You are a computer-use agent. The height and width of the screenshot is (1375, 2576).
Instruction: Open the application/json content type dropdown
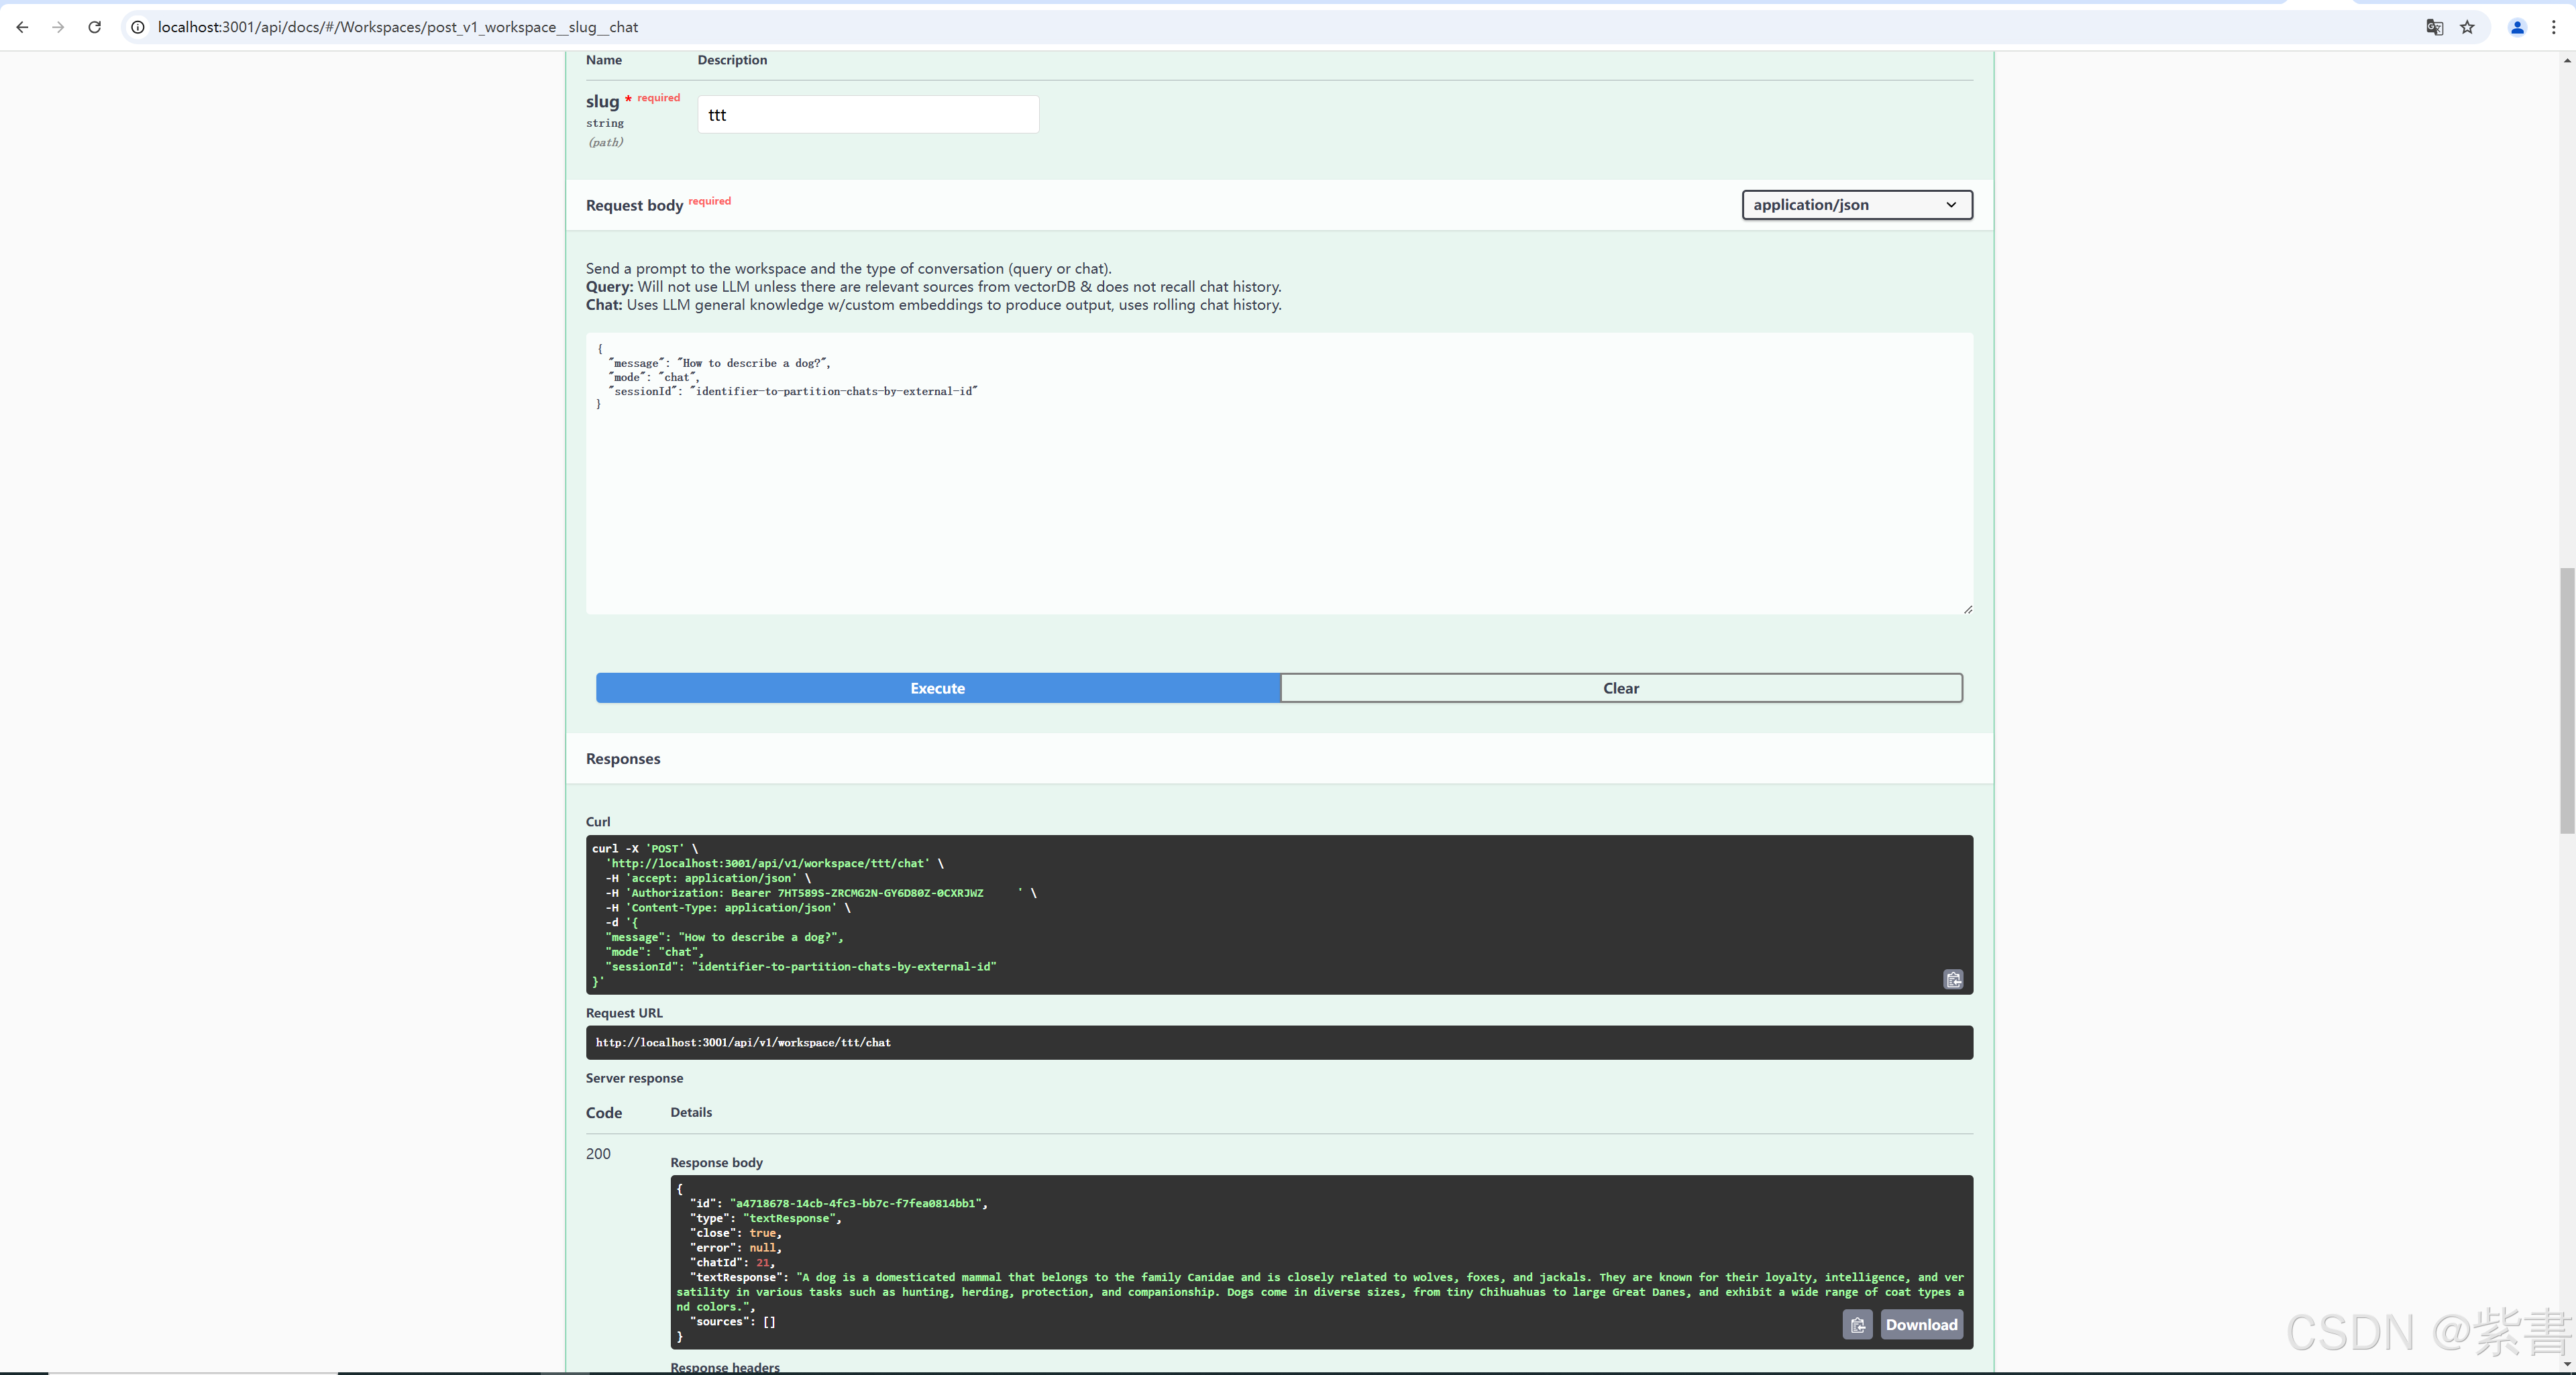[1856, 204]
